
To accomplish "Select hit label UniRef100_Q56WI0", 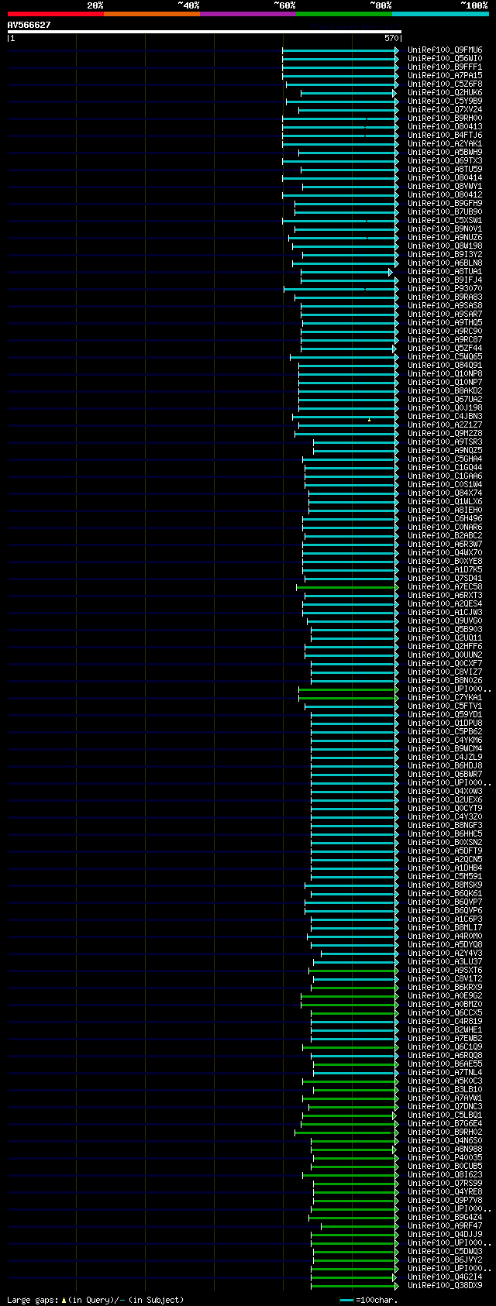I will pos(445,58).
